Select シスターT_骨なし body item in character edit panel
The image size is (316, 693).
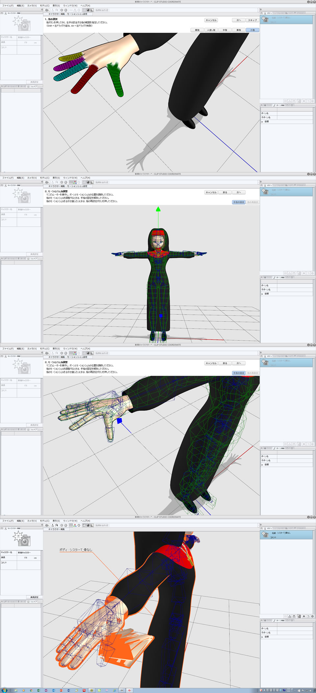pos(286,534)
